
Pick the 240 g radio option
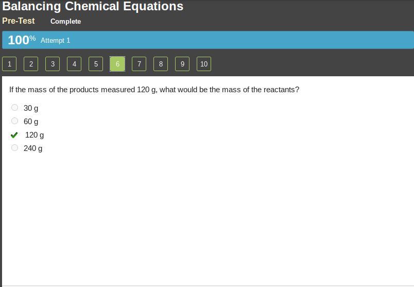tap(14, 148)
